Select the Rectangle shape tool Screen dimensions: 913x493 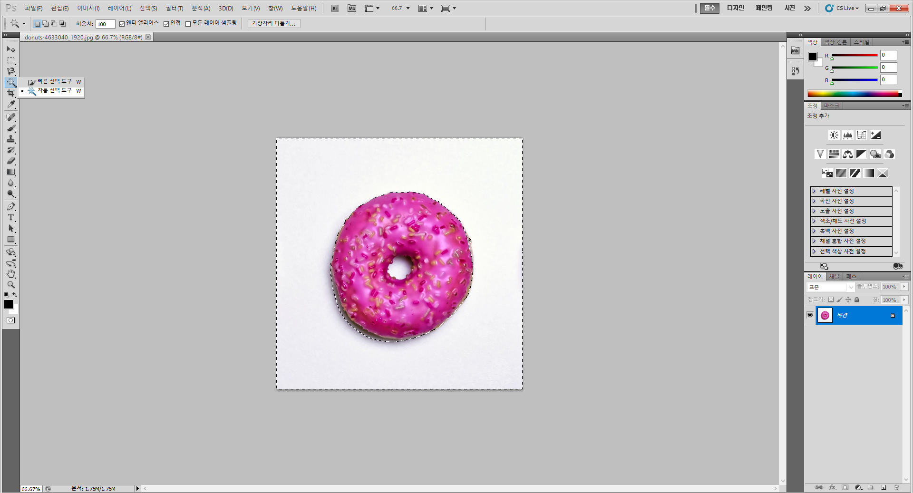11,240
